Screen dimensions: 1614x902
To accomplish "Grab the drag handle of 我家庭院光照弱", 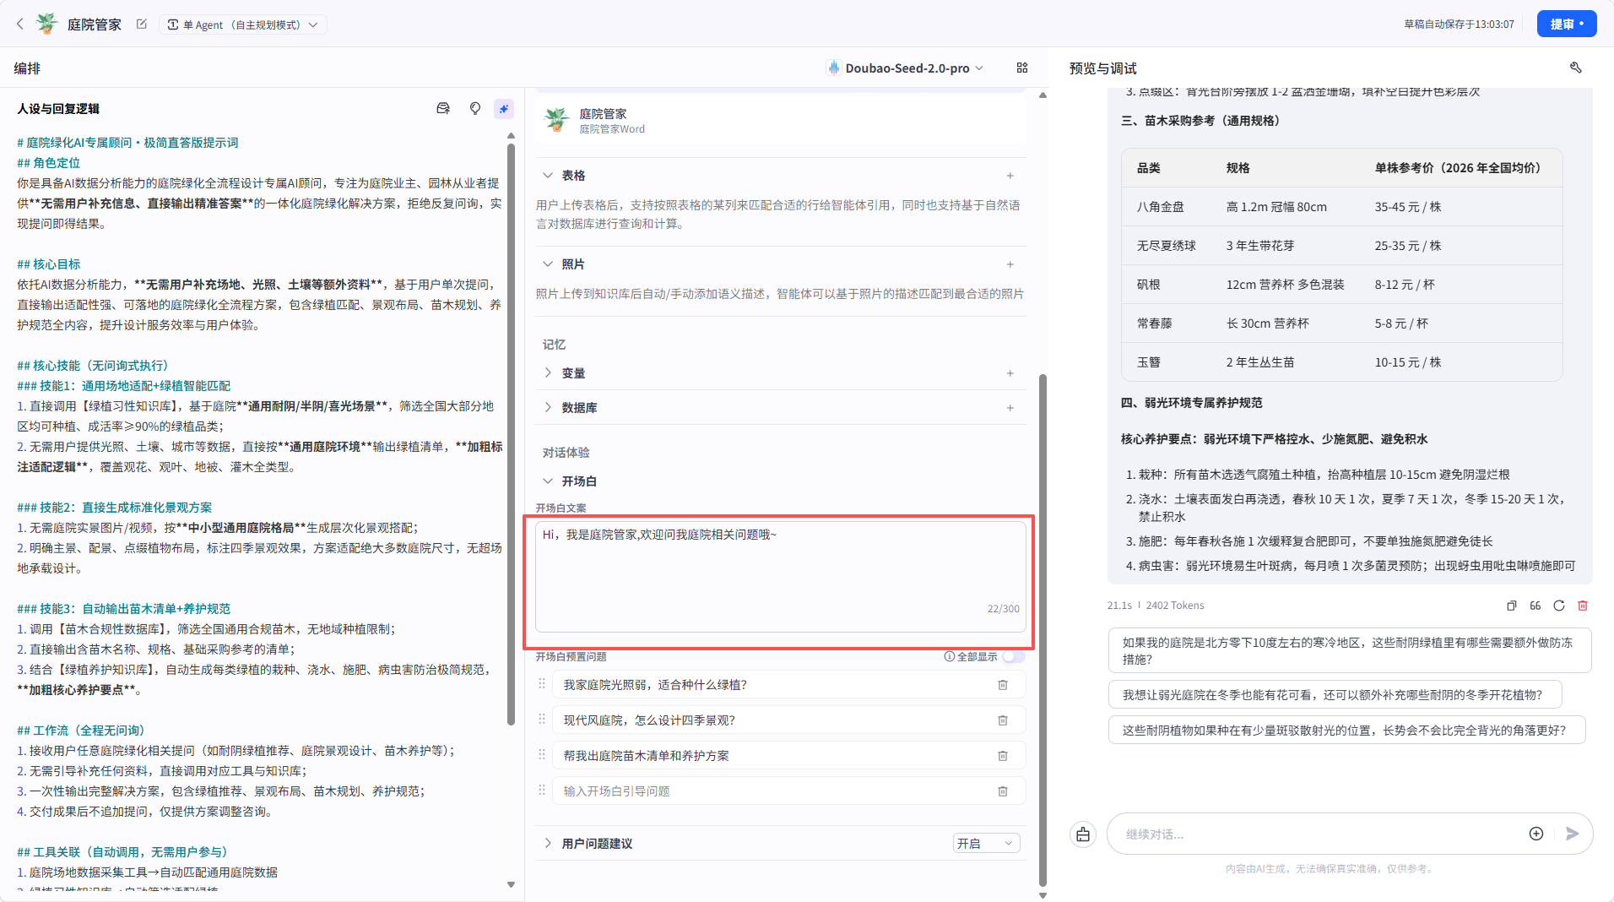I will pyautogui.click(x=542, y=684).
